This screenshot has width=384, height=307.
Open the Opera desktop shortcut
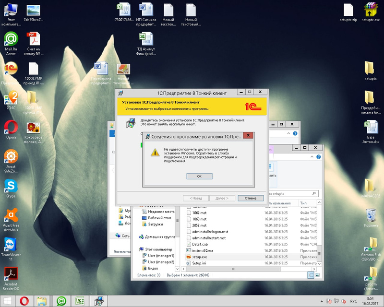click(x=11, y=128)
